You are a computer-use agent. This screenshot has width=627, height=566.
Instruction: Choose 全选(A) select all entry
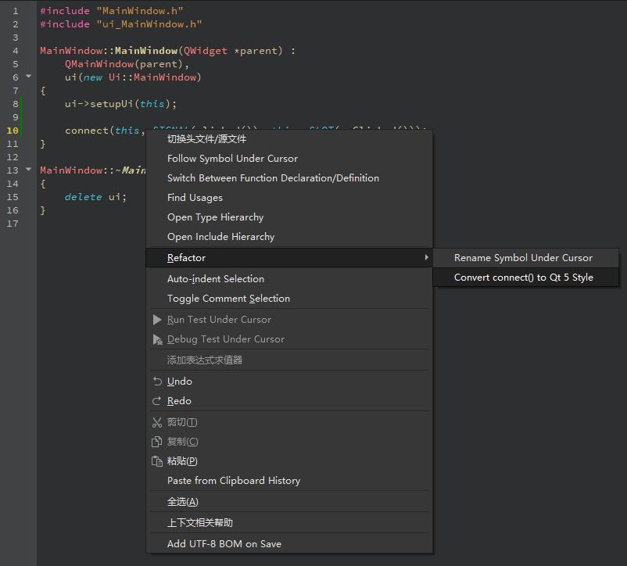(289, 502)
